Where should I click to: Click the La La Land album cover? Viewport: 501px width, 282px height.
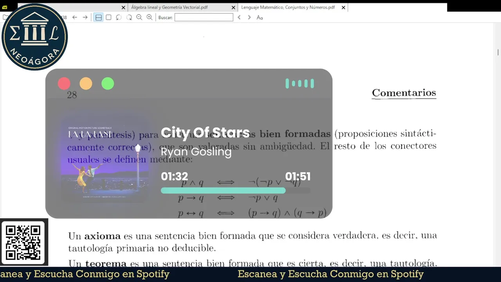[105, 159]
